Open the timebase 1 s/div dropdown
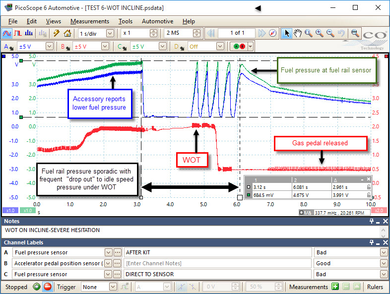The image size is (390, 294). (110, 33)
